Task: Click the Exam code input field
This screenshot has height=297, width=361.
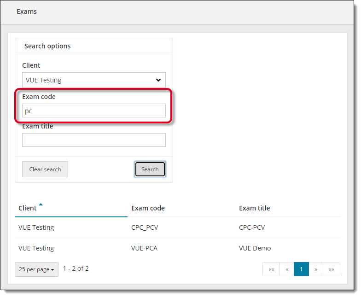Action: click(x=93, y=111)
